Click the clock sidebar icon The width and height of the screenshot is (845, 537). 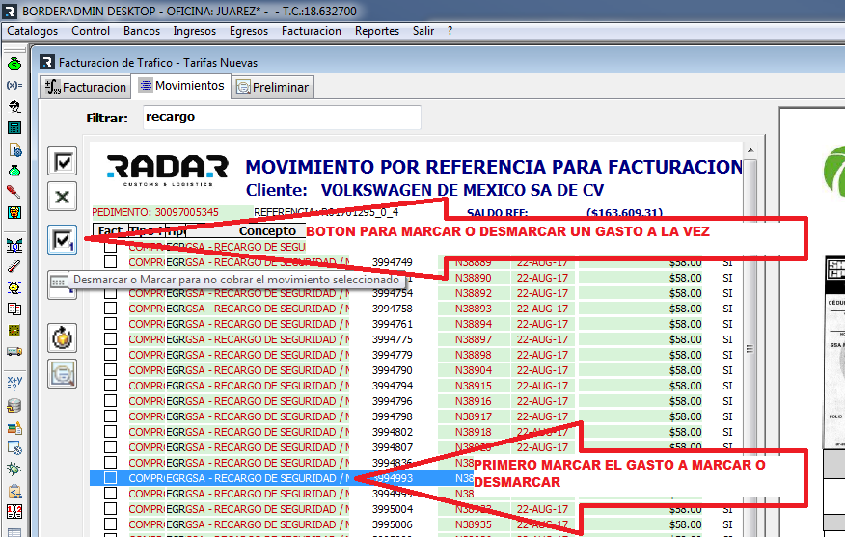tap(14, 330)
